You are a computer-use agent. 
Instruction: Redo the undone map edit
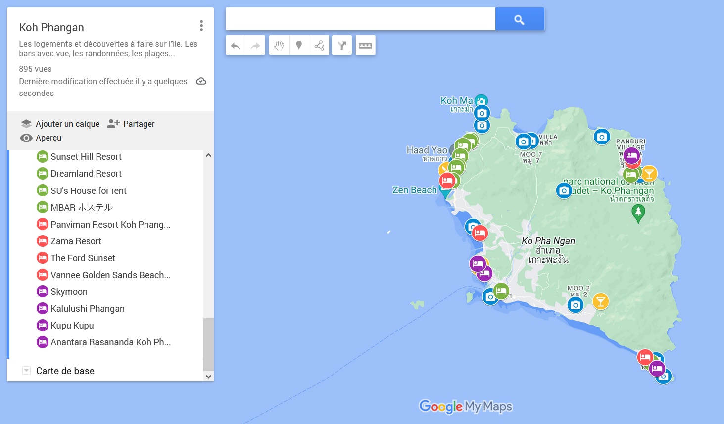(255, 45)
